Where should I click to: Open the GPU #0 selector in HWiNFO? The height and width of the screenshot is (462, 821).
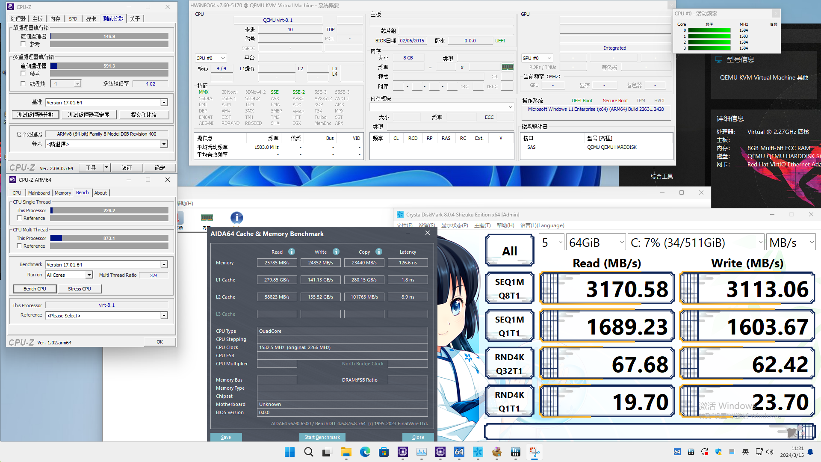pyautogui.click(x=537, y=58)
